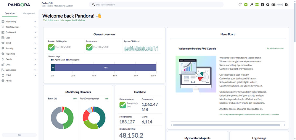
Task: Click the wand tool icon in header
Action: click(x=251, y=5)
